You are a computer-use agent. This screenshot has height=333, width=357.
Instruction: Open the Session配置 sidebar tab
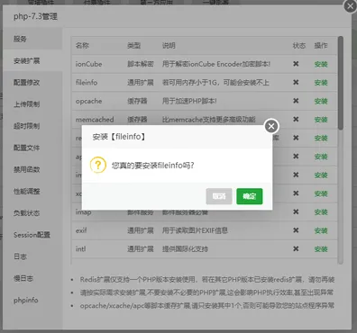pyautogui.click(x=32, y=235)
